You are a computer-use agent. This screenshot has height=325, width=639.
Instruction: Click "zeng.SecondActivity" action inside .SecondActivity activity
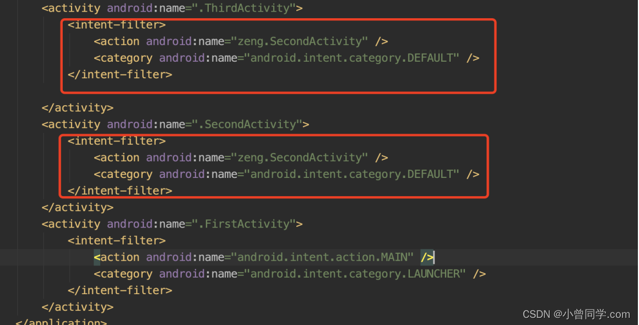point(299,158)
